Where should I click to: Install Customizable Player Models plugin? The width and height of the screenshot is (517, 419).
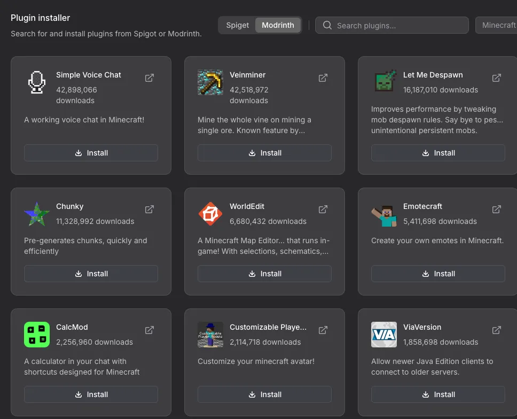pos(264,394)
